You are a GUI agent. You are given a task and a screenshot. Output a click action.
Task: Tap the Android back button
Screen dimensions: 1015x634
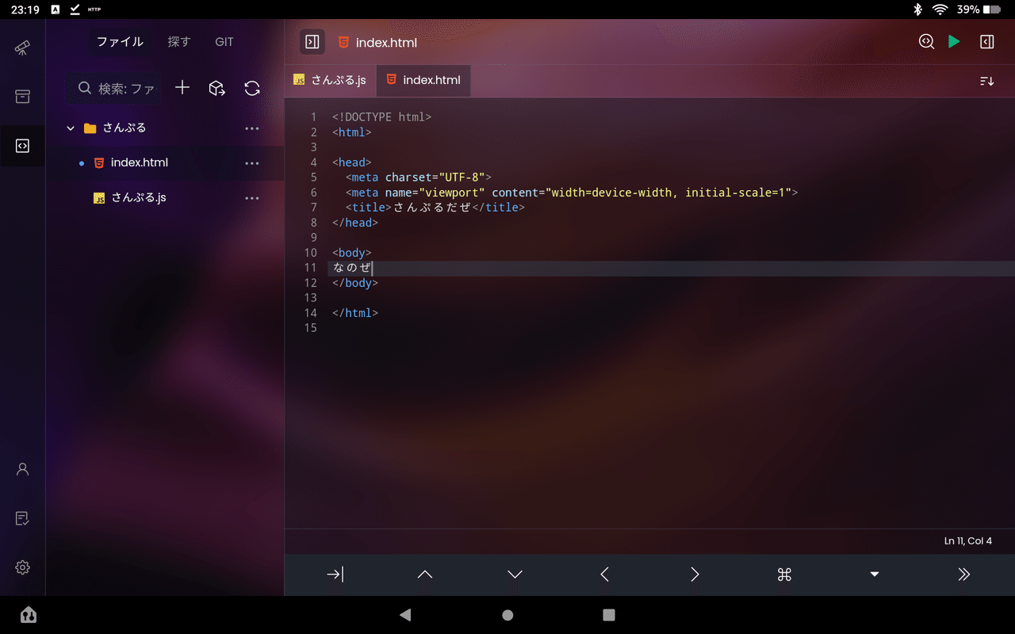click(405, 615)
